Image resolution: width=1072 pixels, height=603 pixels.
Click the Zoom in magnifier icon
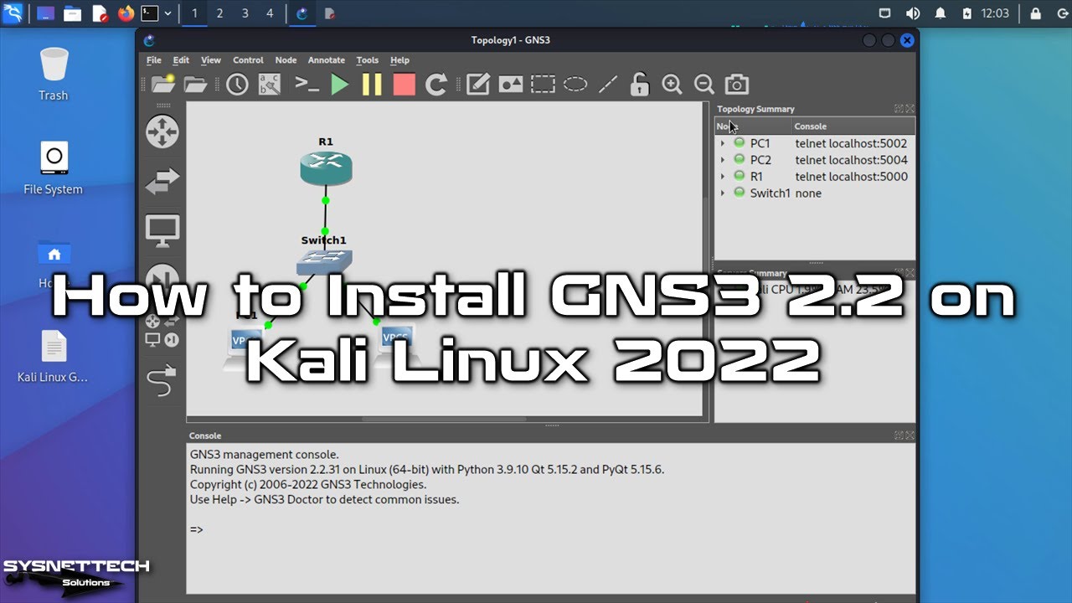click(x=672, y=84)
